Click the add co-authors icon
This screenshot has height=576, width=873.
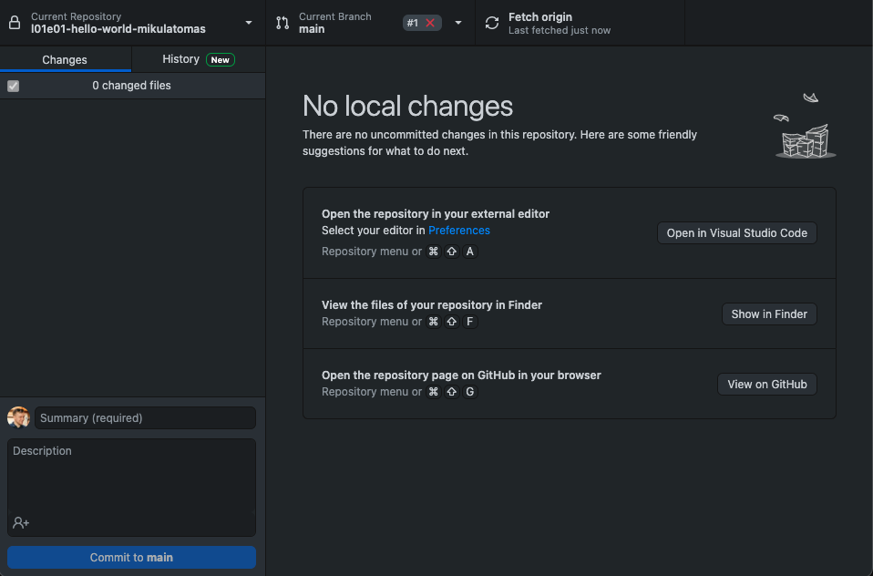pos(21,522)
